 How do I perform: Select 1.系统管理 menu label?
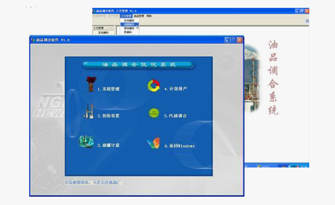point(108,89)
